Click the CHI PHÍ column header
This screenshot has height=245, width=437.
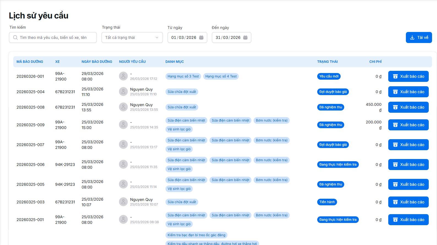(x=375, y=62)
